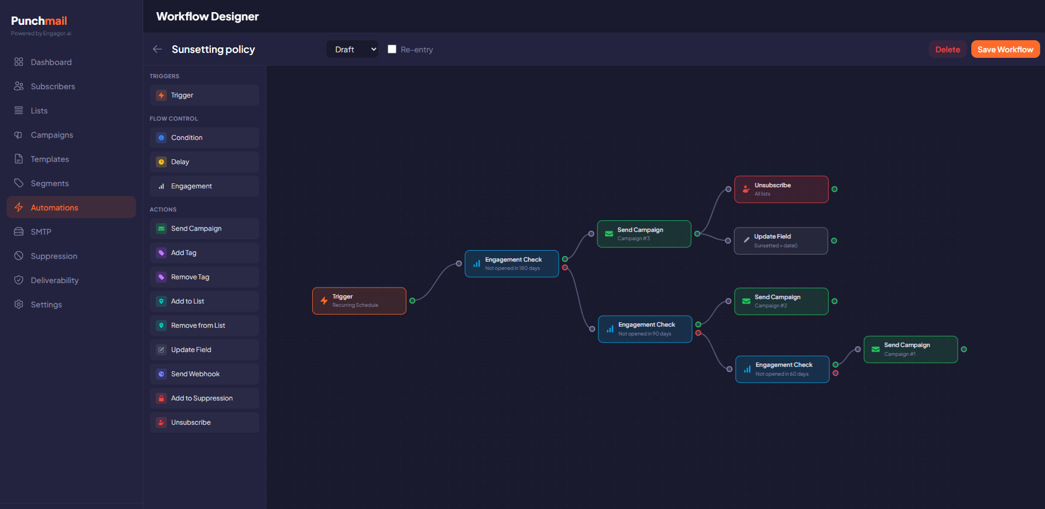
Task: Open the Templates page from sidebar
Action: 48,159
